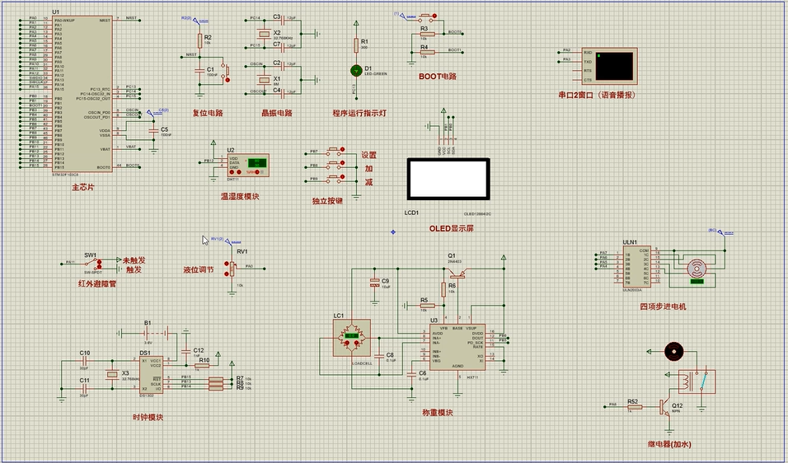
Task: Click the relay switch component
Action: (x=696, y=382)
